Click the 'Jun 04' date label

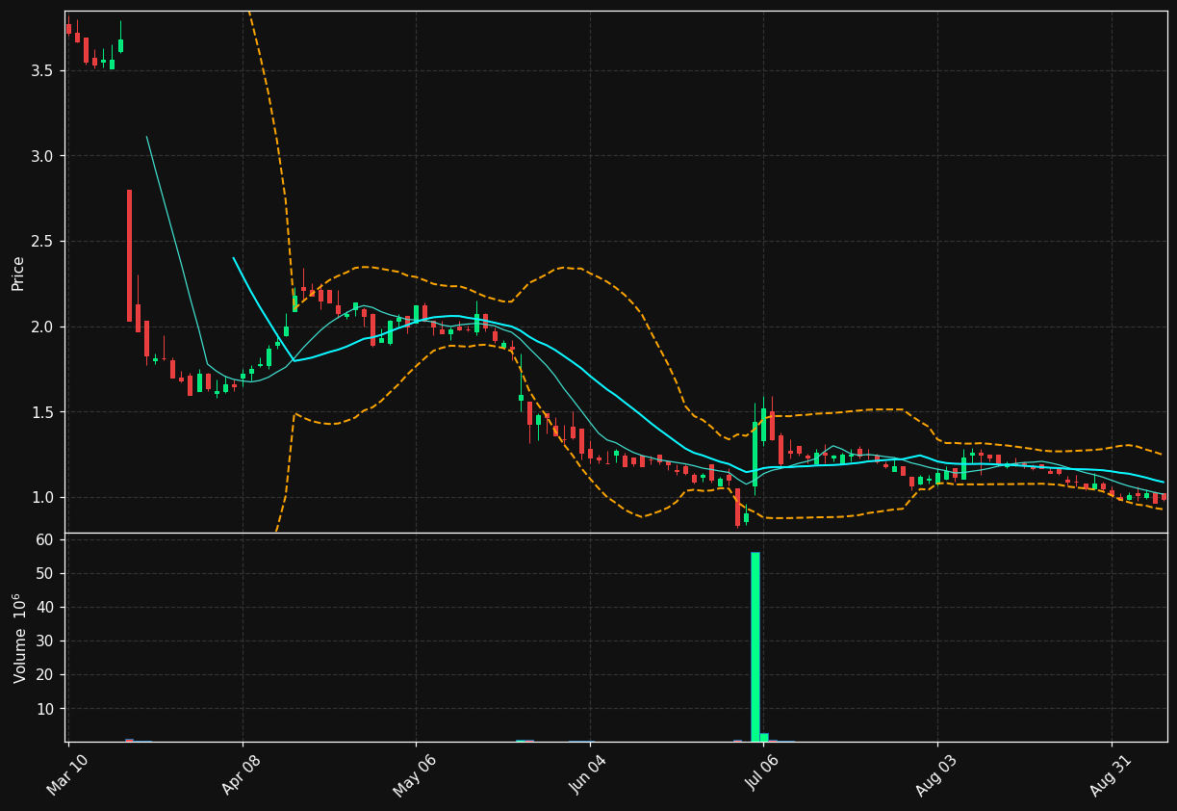[x=588, y=774]
